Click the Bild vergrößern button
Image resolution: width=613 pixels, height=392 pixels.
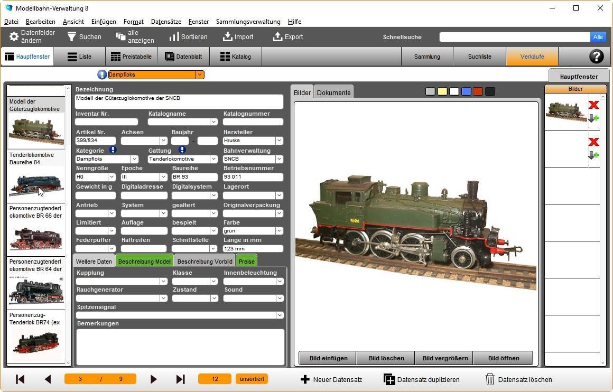(x=445, y=358)
